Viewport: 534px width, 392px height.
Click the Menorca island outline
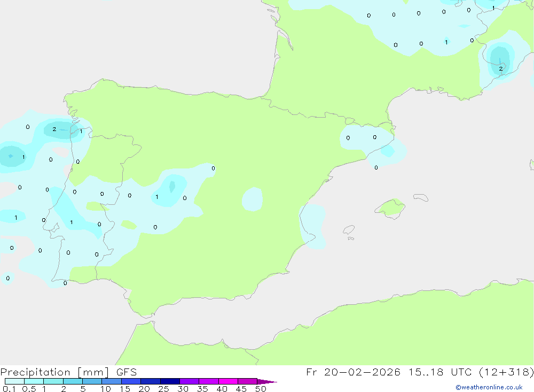click(421, 197)
